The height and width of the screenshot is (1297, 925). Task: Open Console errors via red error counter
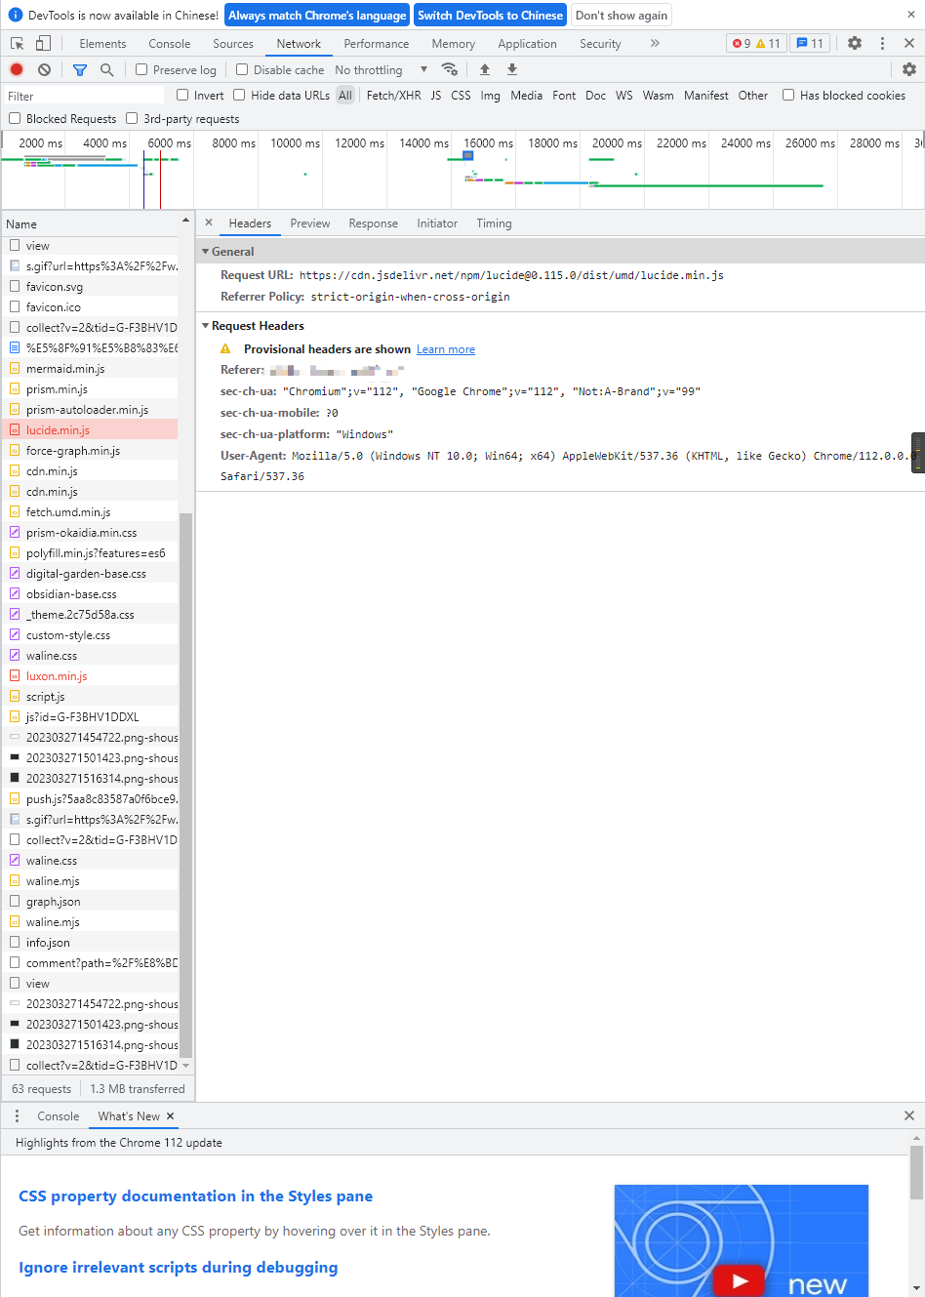pos(739,44)
